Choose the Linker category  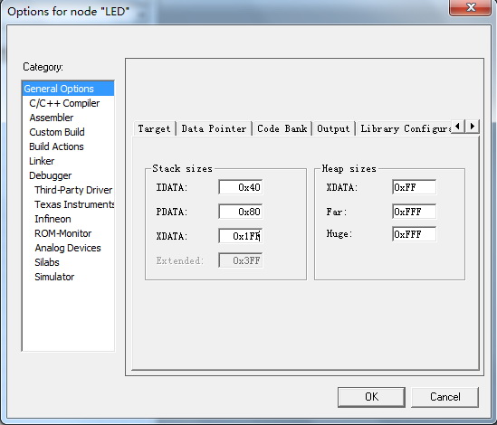click(x=42, y=161)
